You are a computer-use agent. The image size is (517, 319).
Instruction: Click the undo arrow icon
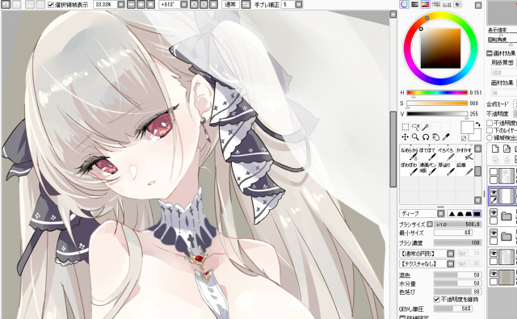(6, 4)
